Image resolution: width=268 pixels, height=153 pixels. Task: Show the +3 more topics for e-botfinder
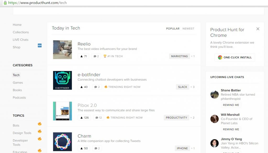click(x=193, y=87)
